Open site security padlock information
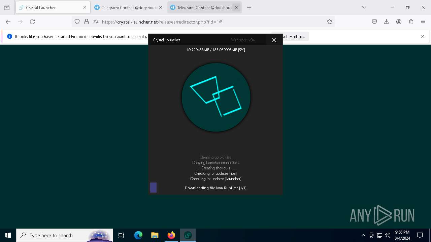Screen dimensions: 431x242 tap(87, 22)
